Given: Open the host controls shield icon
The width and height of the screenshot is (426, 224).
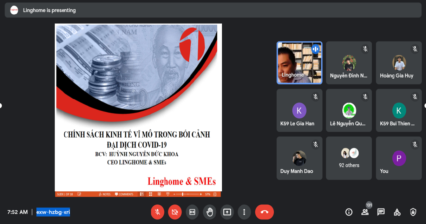Looking at the screenshot, I should [x=413, y=212].
